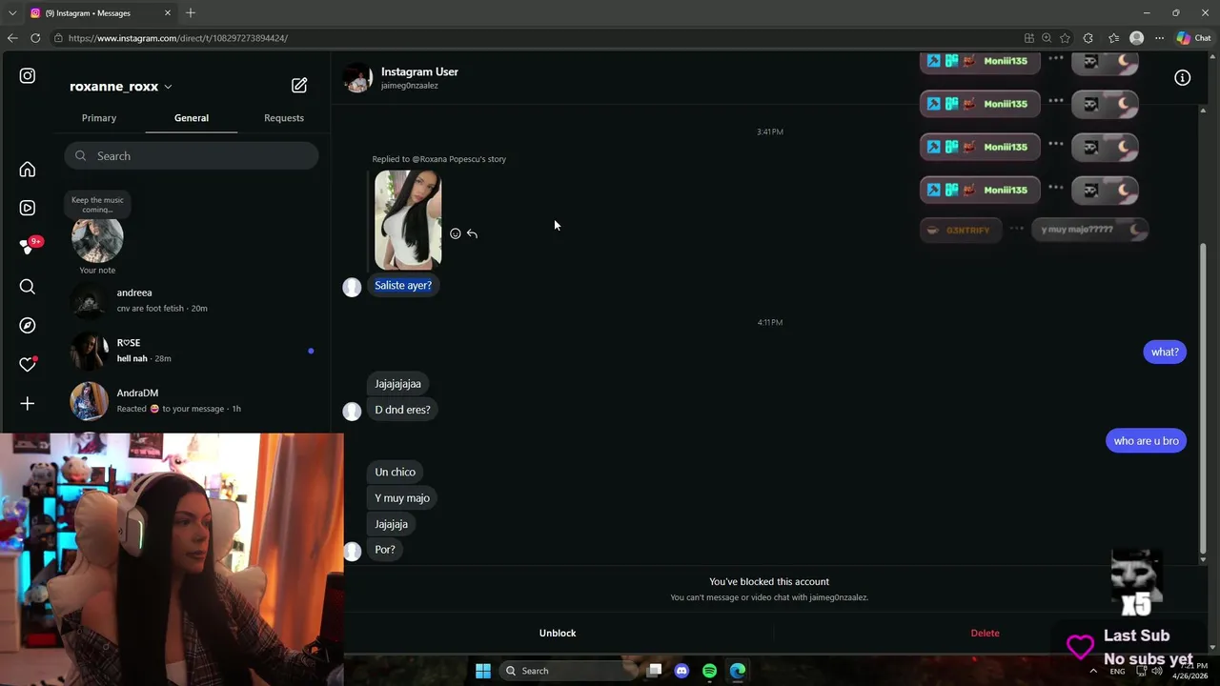The width and height of the screenshot is (1220, 686).
Task: Open Notifications heart icon
Action: pyautogui.click(x=28, y=365)
